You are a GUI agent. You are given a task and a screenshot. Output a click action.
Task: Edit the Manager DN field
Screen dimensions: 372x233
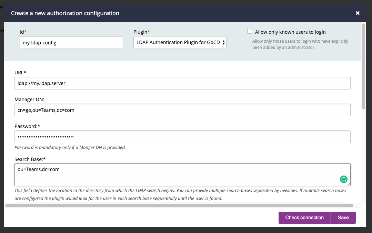(182, 110)
